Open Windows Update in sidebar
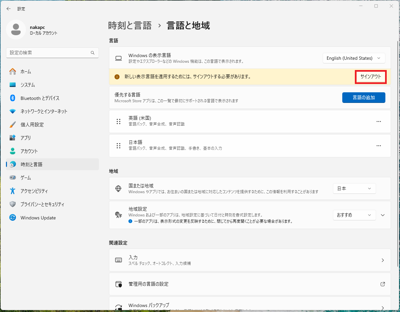Screen dimensions: 400x312 coord(38,218)
